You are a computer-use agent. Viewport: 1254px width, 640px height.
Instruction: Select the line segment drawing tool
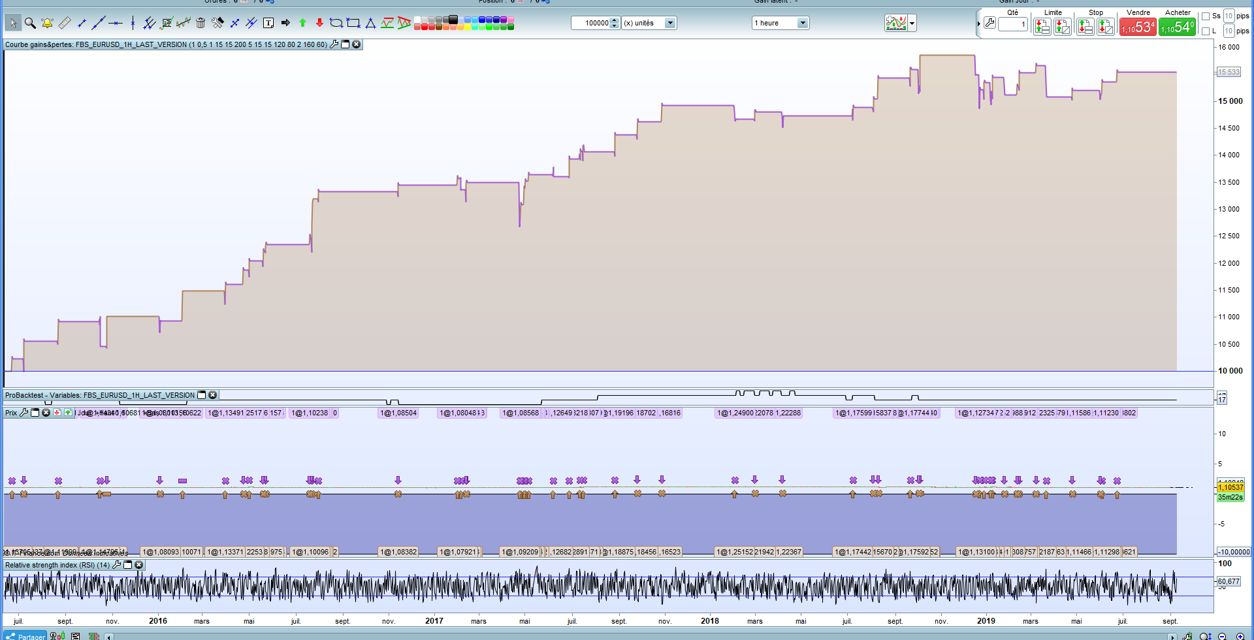pos(82,24)
